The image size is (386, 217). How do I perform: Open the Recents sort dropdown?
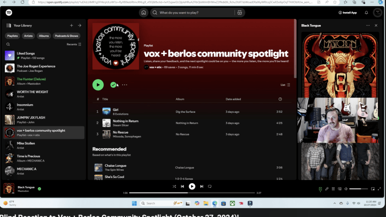pyautogui.click(x=74, y=44)
